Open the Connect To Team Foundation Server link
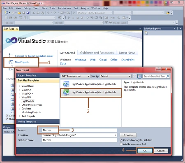This screenshot has height=163, width=185. (34, 56)
